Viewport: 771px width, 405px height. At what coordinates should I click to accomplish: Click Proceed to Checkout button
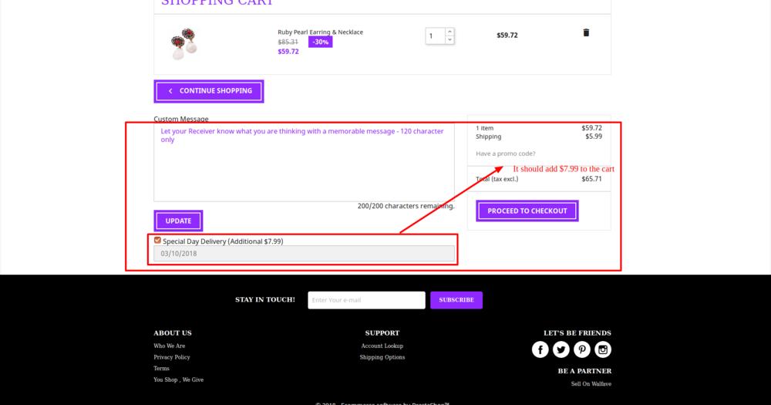(x=527, y=211)
